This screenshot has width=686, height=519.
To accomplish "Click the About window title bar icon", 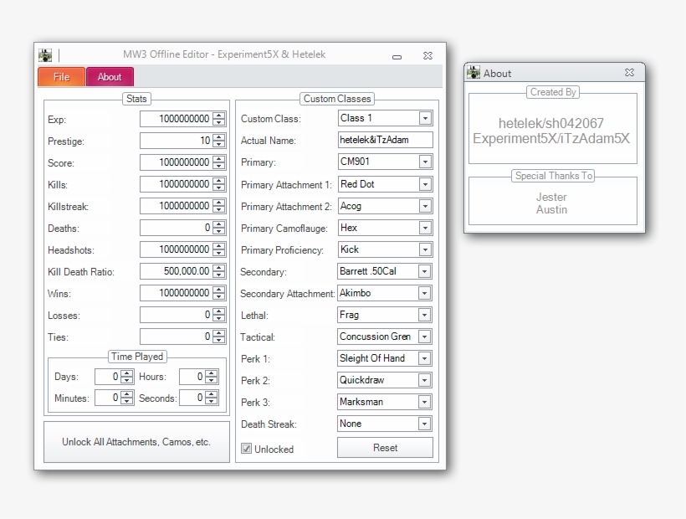I will click(474, 74).
